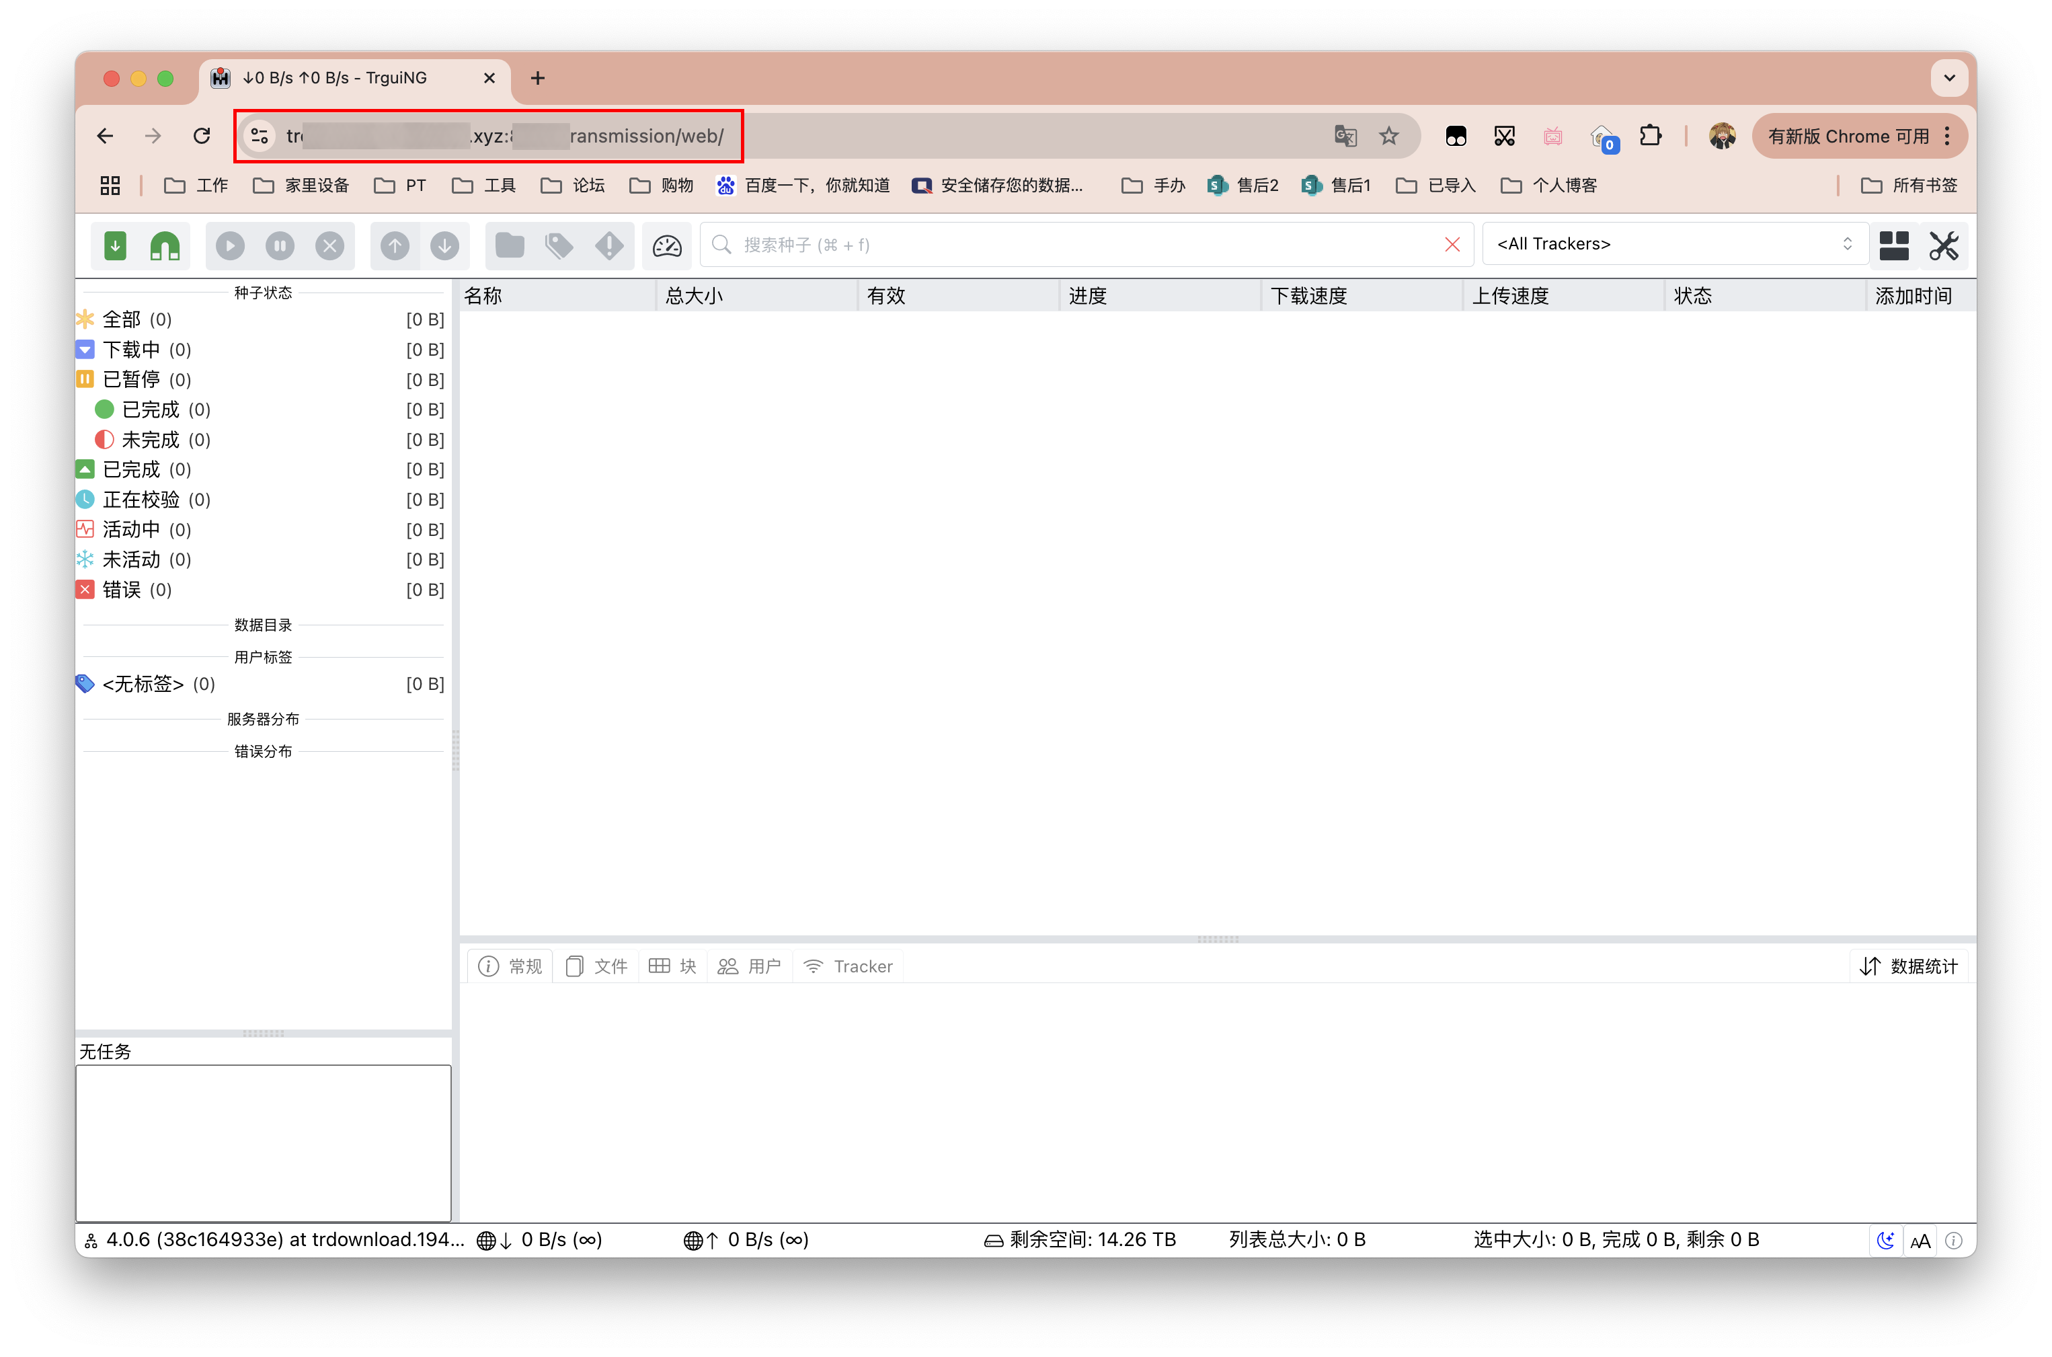Open 数据统计 statistics button
The width and height of the screenshot is (2052, 1357).
[x=1908, y=966]
